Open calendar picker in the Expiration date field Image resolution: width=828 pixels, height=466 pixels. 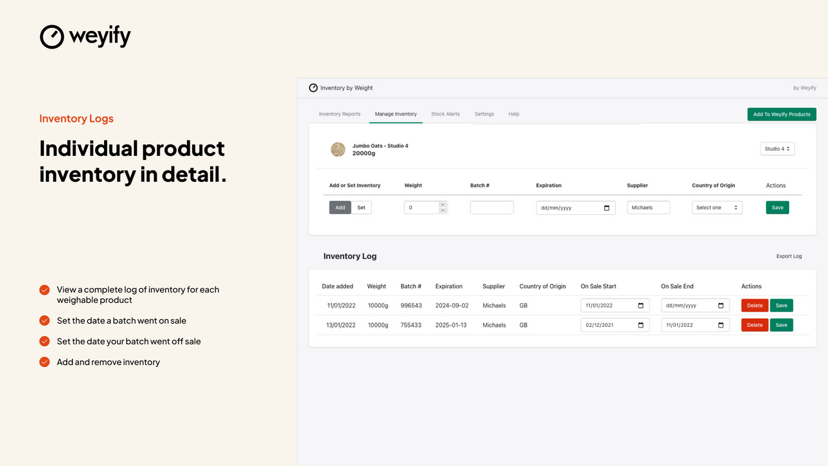tap(607, 208)
